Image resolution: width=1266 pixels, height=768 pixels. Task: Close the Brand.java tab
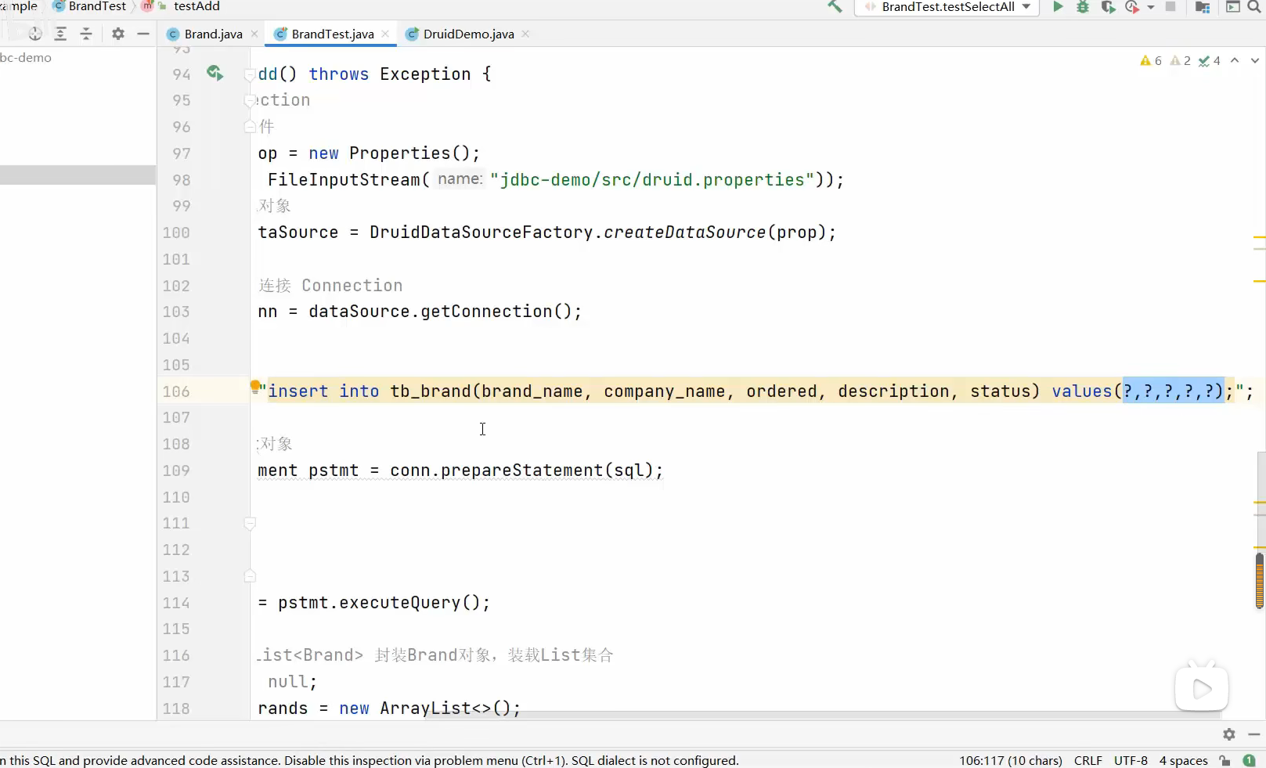coord(254,34)
